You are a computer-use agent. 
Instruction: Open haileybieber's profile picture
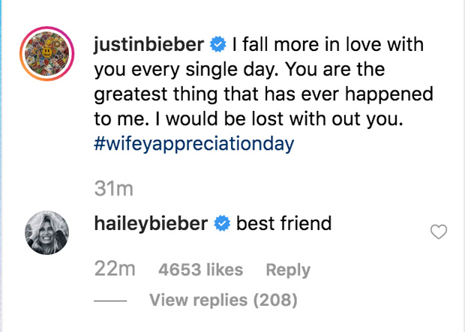click(49, 232)
